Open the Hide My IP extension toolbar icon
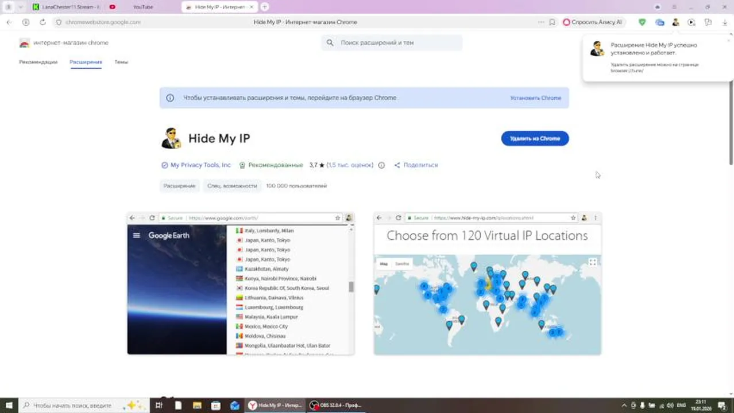The height and width of the screenshot is (413, 734). pyautogui.click(x=675, y=22)
